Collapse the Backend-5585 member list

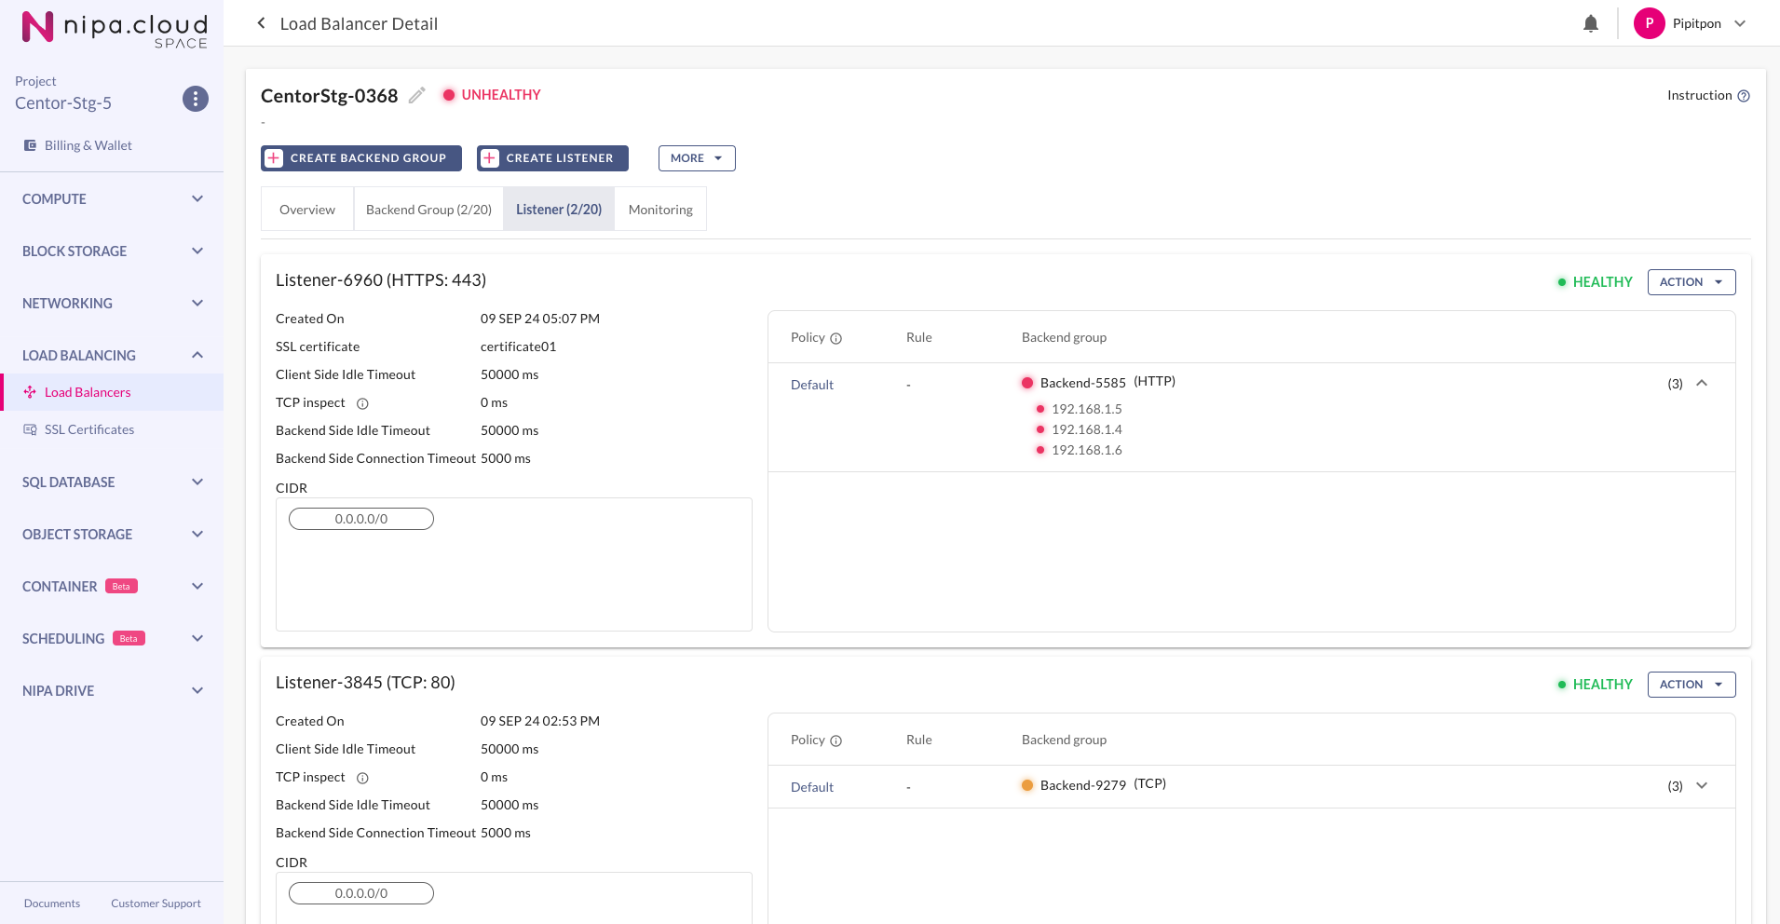[x=1702, y=383]
